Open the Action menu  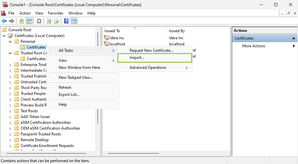click(x=25, y=13)
